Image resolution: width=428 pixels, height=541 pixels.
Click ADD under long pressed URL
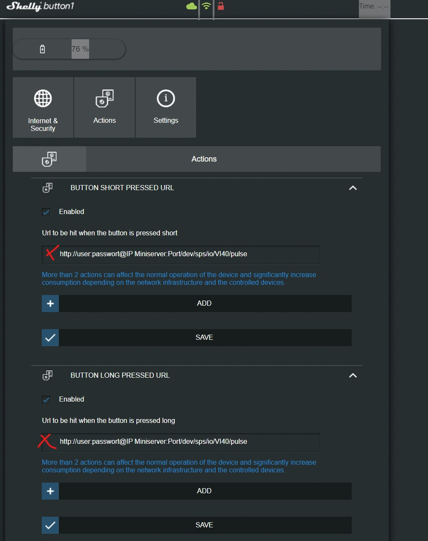(x=205, y=491)
